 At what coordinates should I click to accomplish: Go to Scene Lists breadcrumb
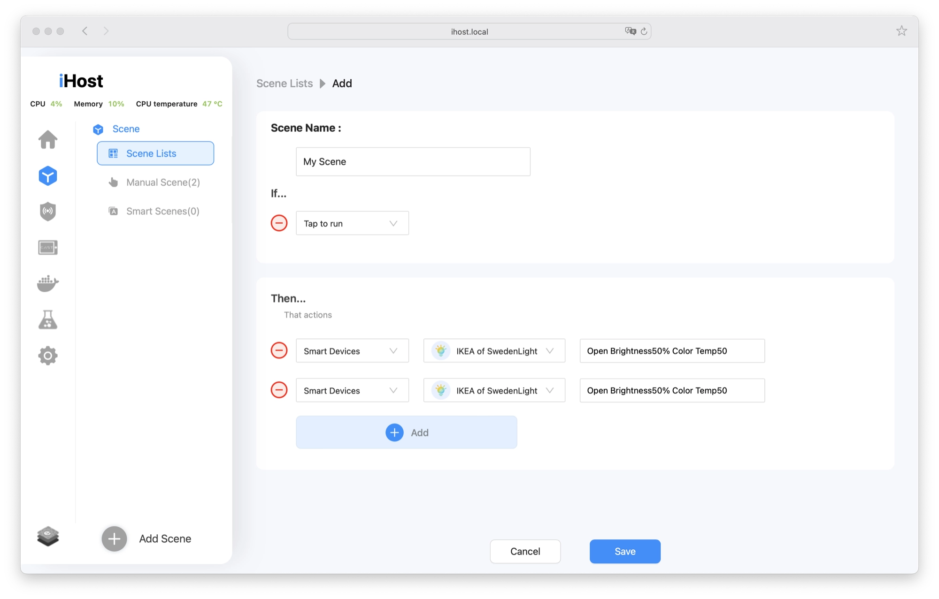(x=285, y=83)
